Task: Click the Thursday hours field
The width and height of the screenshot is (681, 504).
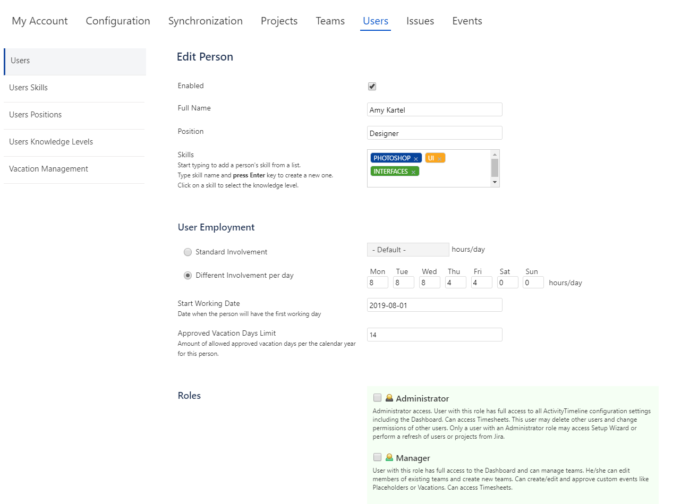Action: [x=455, y=283]
